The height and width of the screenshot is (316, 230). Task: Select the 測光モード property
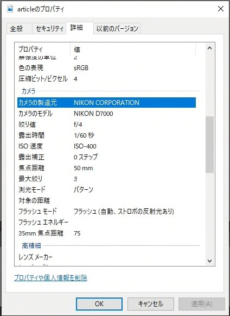click(32, 190)
